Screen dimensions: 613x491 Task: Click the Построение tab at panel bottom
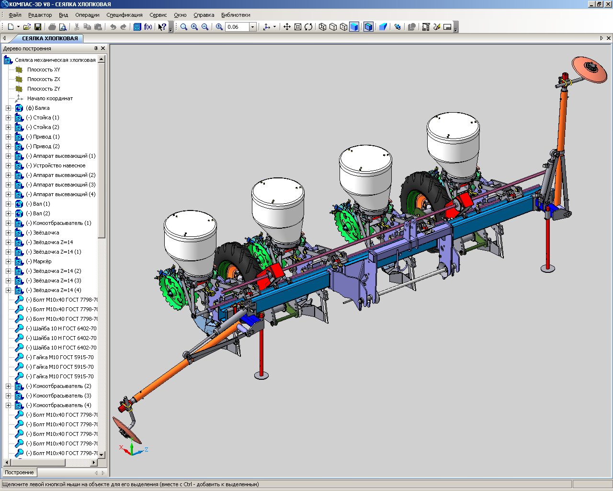pyautogui.click(x=19, y=472)
